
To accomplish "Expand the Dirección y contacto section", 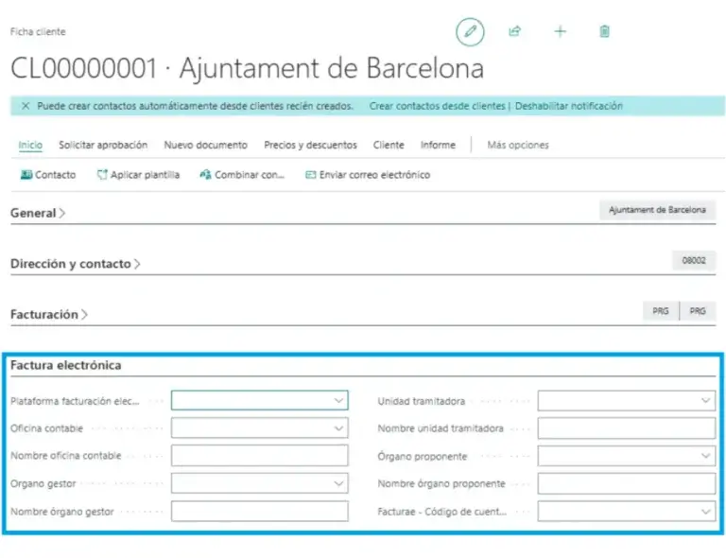I will (75, 264).
